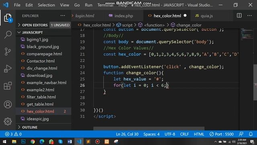
Task: Open the File menu
Action: pyautogui.click(x=17, y=5)
